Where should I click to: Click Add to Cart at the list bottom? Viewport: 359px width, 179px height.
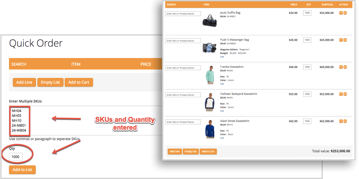pyautogui.click(x=208, y=151)
